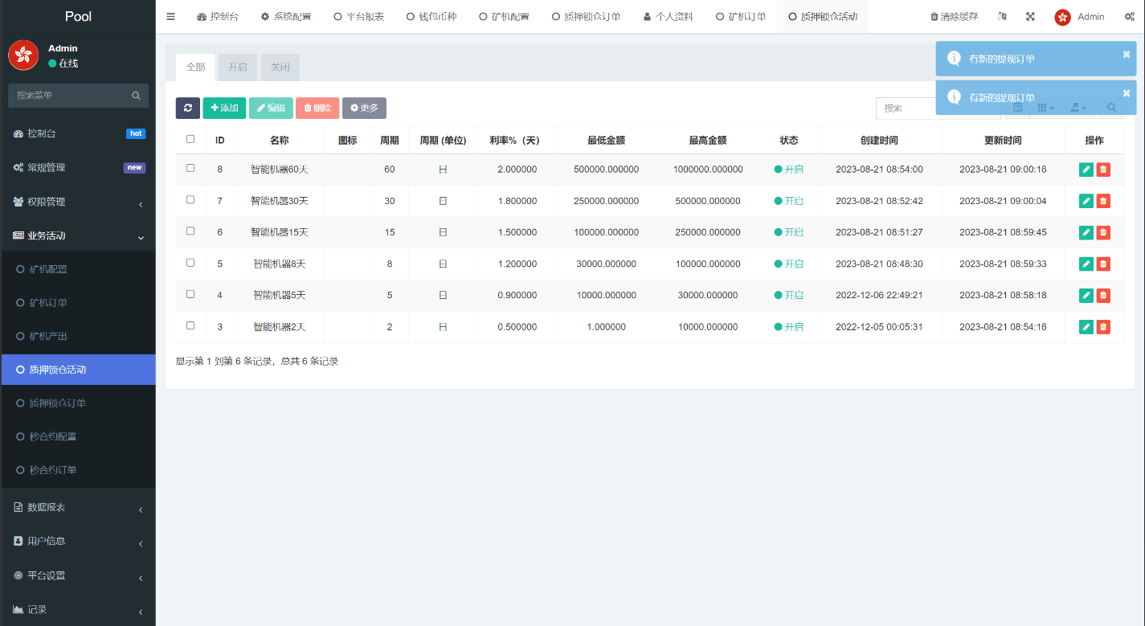Collapse the 业务活动 sidebar menu
The height and width of the screenshot is (626, 1145).
coord(78,236)
